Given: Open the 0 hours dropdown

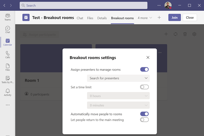Looking at the screenshot, I should point(118,96).
